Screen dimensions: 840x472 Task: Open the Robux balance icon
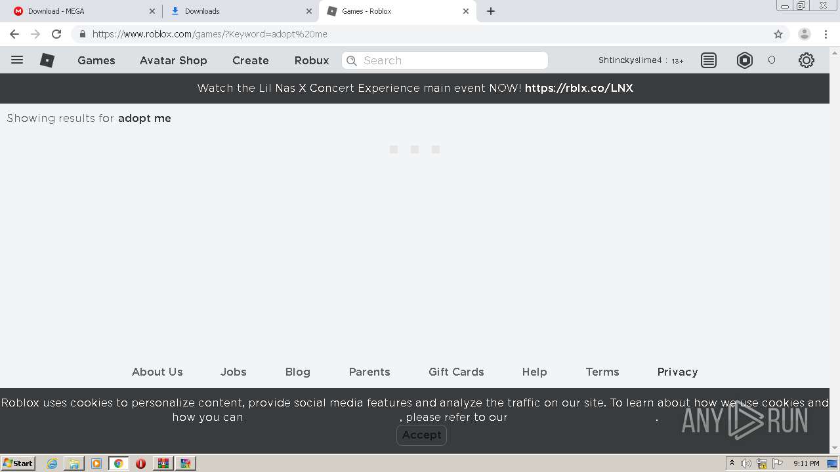coord(745,60)
